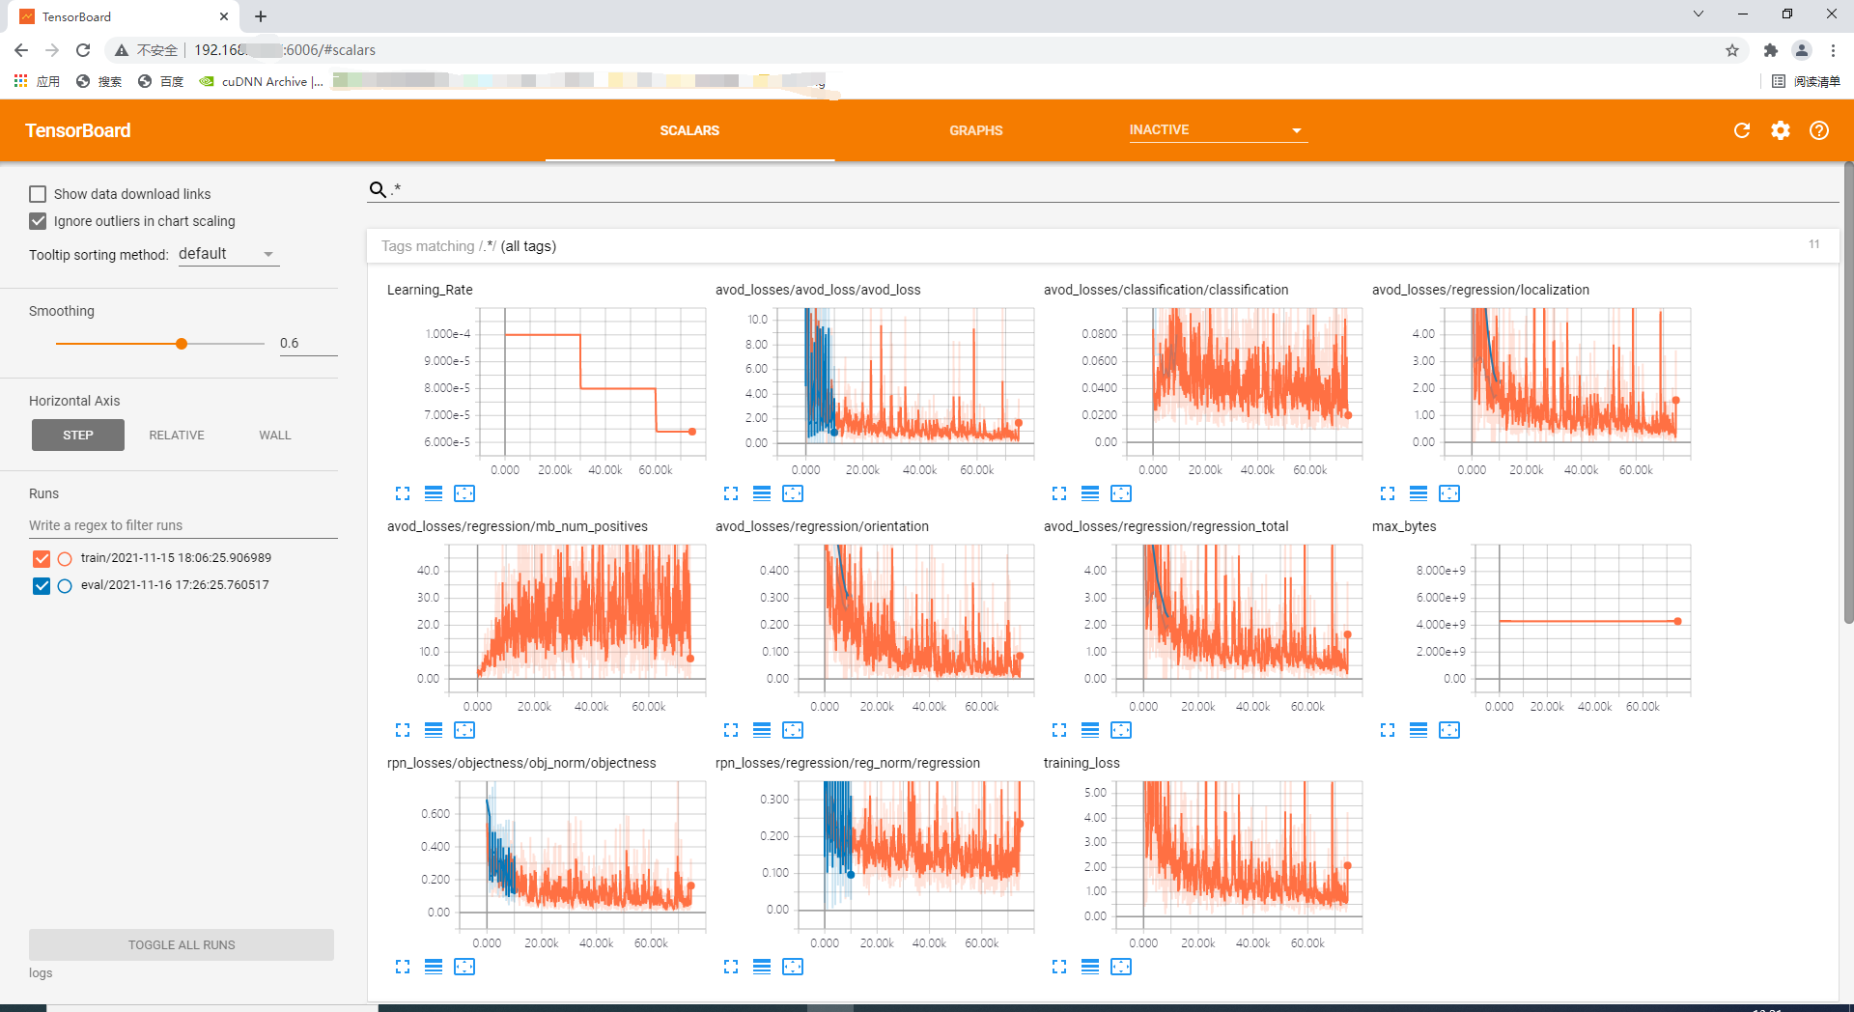Collapse the all tags matching section

[x=1103, y=246]
